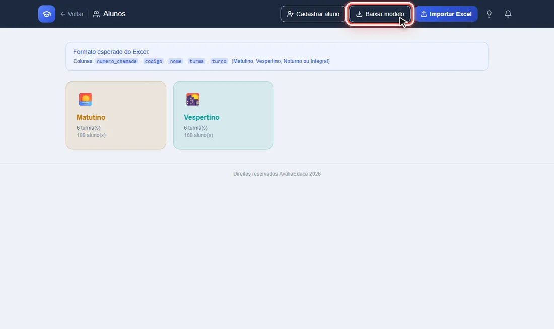Open the Vespertino shift card
Viewport: 554px width, 329px height.
point(223,115)
